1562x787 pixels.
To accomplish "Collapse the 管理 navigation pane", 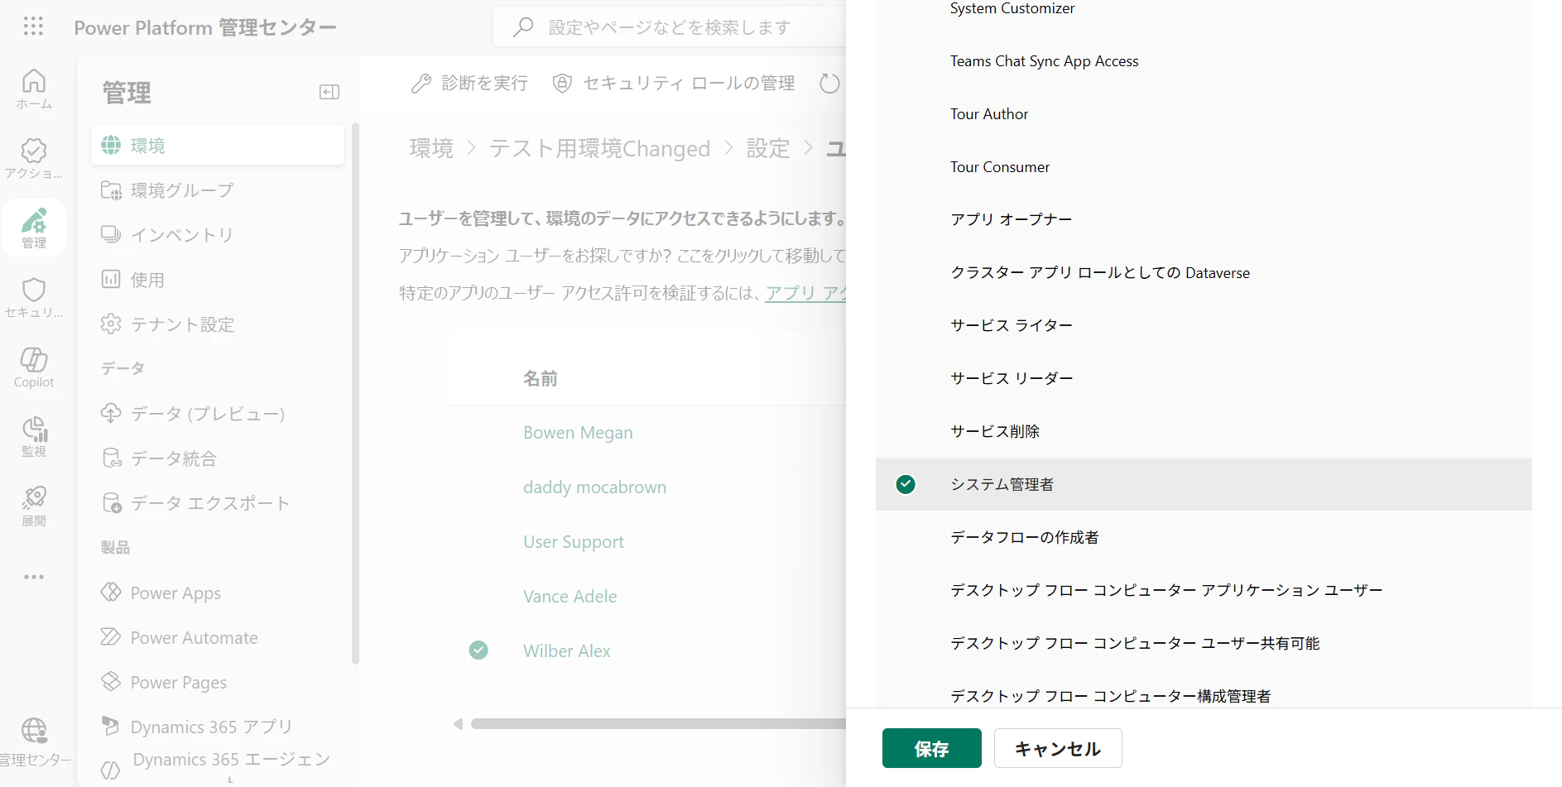I will [329, 92].
